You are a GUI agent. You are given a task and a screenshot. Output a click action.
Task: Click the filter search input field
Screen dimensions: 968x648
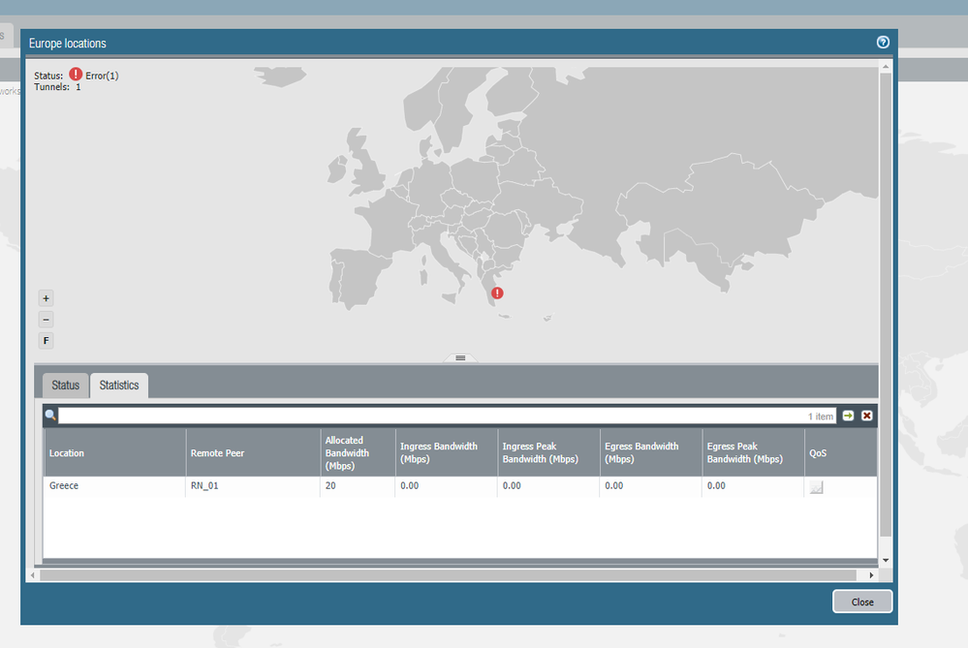coord(426,416)
